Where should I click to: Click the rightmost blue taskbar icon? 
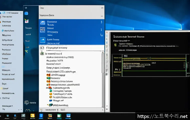(68, 115)
